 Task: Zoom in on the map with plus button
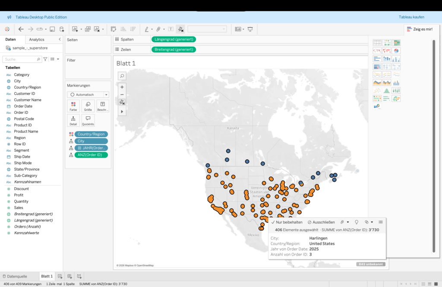tap(122, 87)
